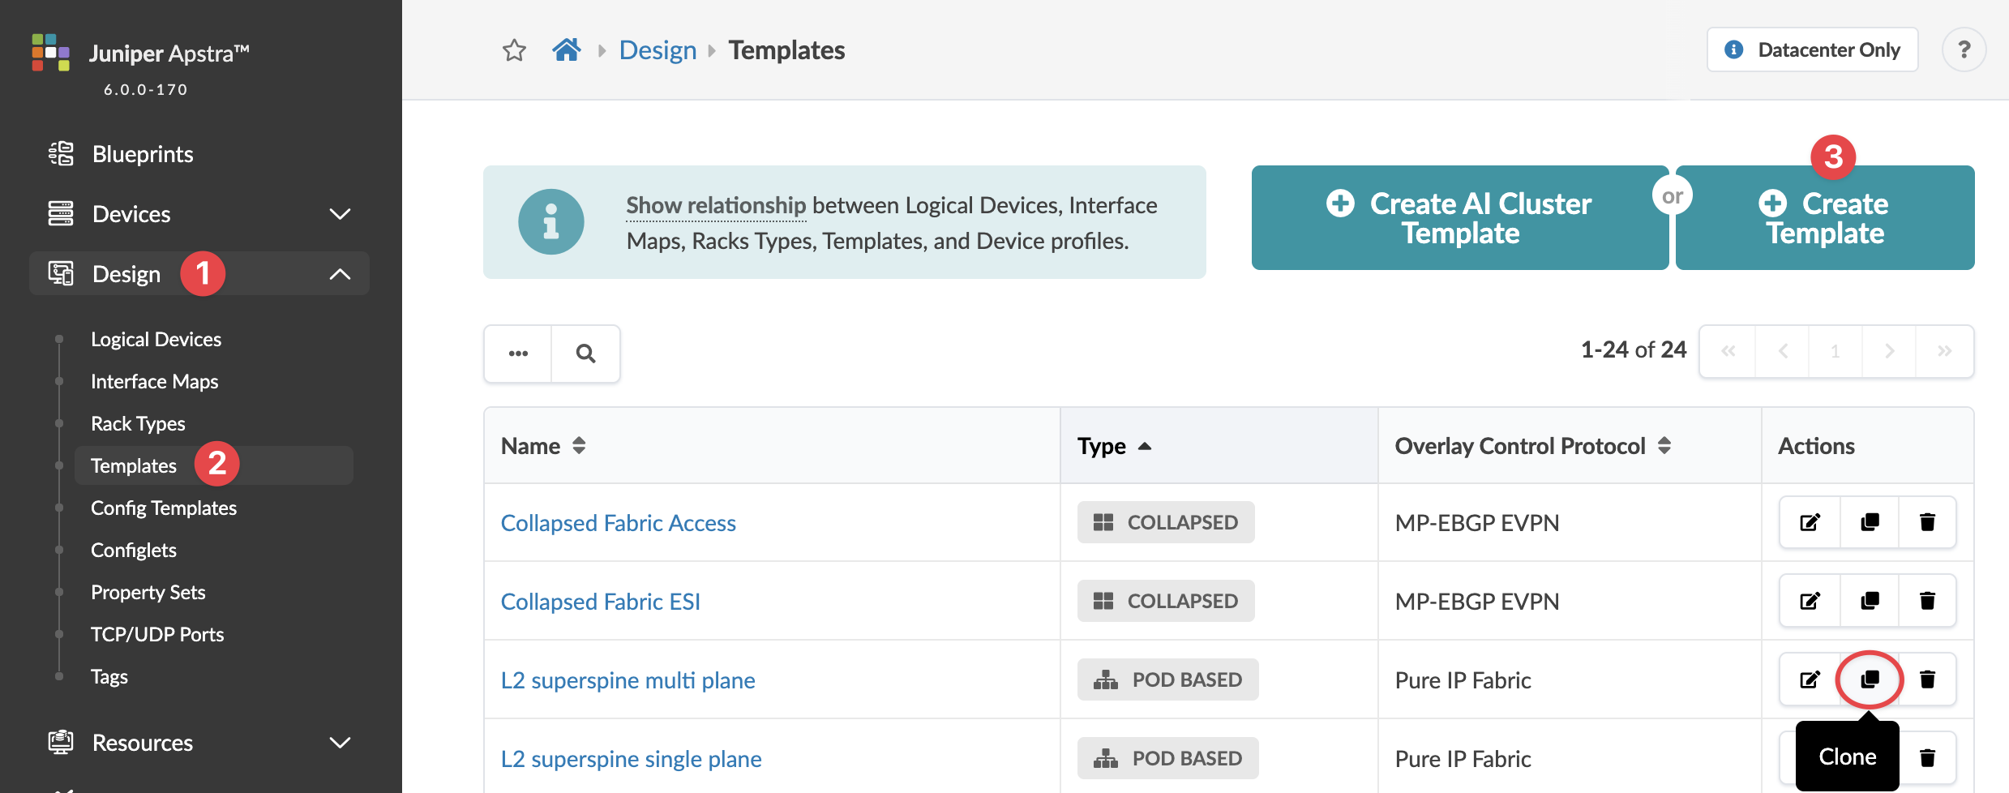The image size is (2009, 793).
Task: Click the Datacenter Only button
Action: 1812,50
